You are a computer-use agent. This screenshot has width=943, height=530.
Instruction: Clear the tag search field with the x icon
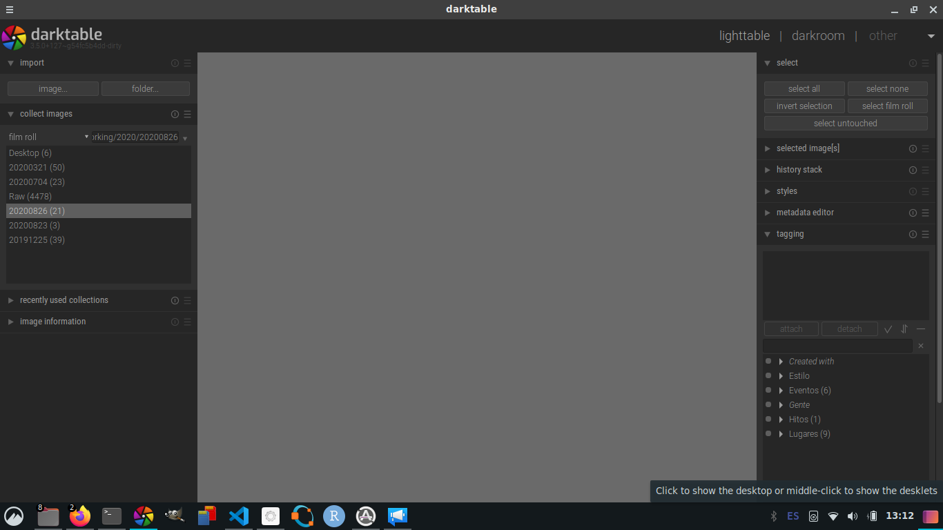921,346
